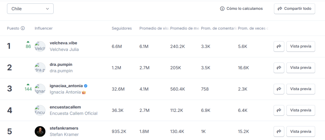Sort by Seguidores column header
Image resolution: width=325 pixels, height=140 pixels.
coord(122,28)
